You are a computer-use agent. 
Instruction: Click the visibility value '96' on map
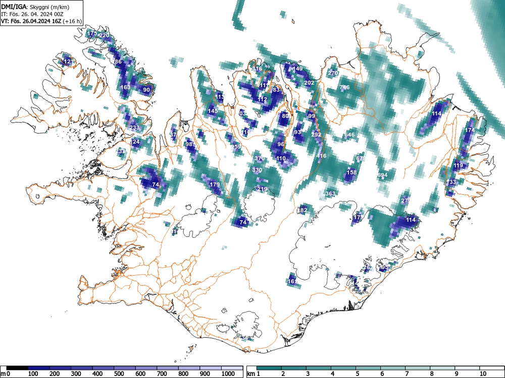click(281, 144)
